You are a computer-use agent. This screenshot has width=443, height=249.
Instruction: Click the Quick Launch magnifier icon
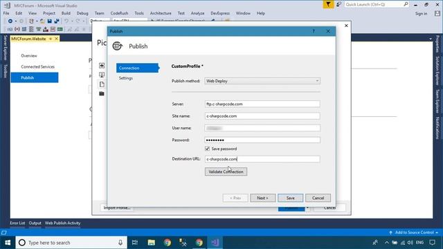click(x=406, y=4)
